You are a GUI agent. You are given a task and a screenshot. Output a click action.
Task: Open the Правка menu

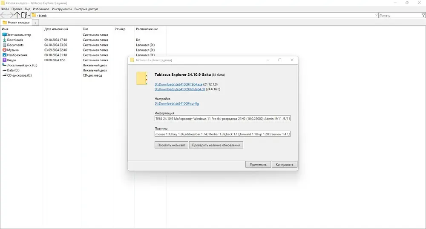17,9
